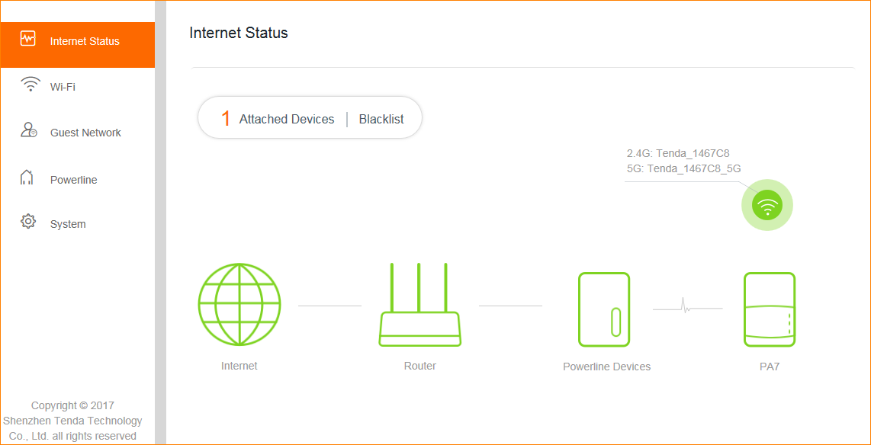
Task: Click the 5G Tenda_1467C8_5G network name
Action: tap(684, 168)
